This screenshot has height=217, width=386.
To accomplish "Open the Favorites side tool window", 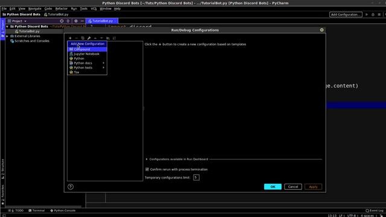I will pyautogui.click(x=2, y=195).
